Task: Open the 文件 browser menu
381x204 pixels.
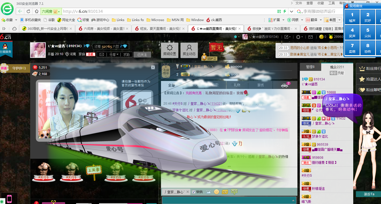Action: [298, 3]
